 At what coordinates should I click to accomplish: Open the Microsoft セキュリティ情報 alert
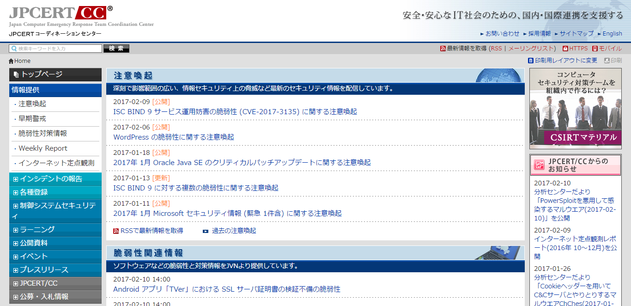click(x=227, y=214)
